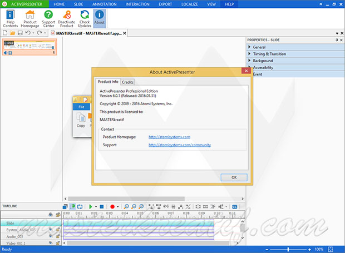Click the timeline zoom-to-fit magnifier icon
The height and width of the screenshot is (253, 345).
pos(141,207)
